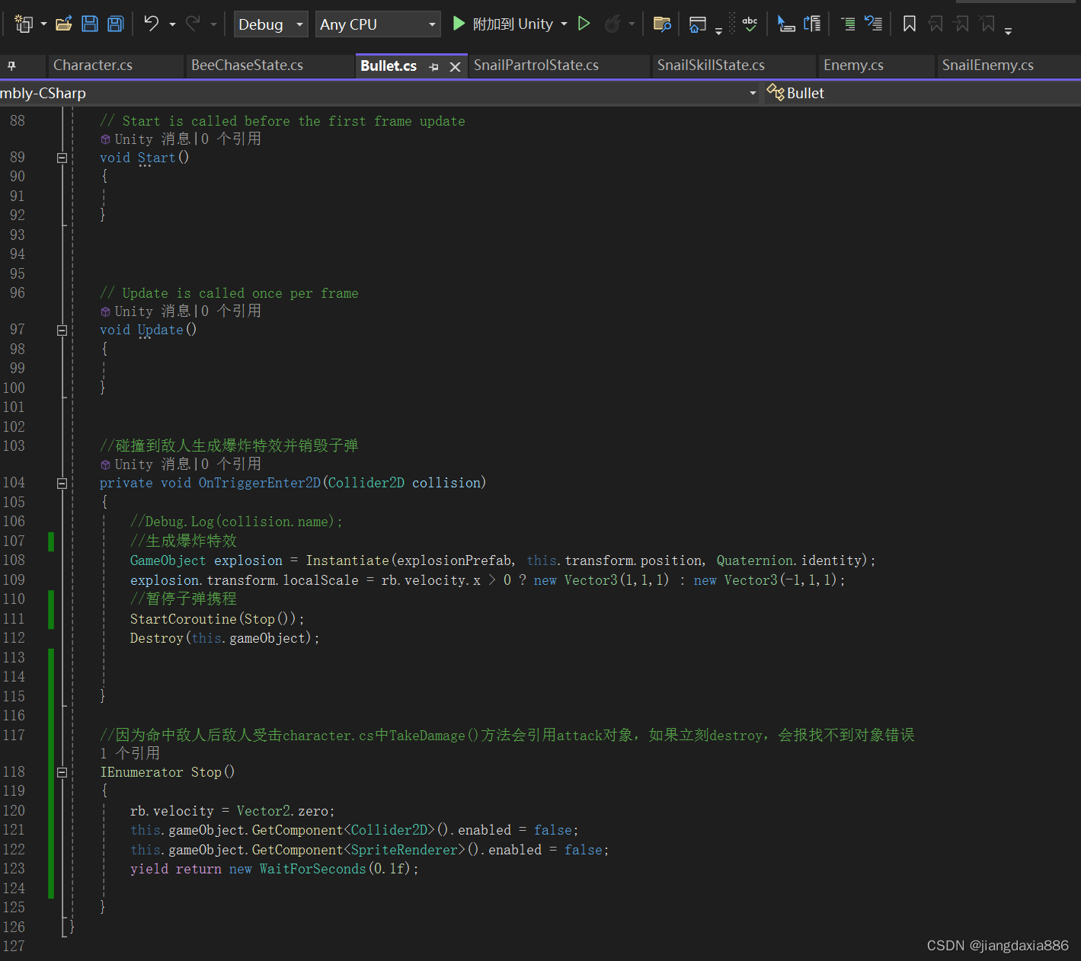Close the Bullet.cs tab
The image size is (1081, 961).
coord(456,67)
